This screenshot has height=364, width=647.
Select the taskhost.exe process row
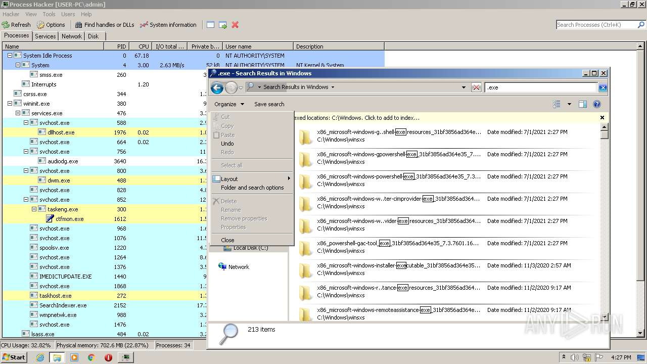click(105, 296)
